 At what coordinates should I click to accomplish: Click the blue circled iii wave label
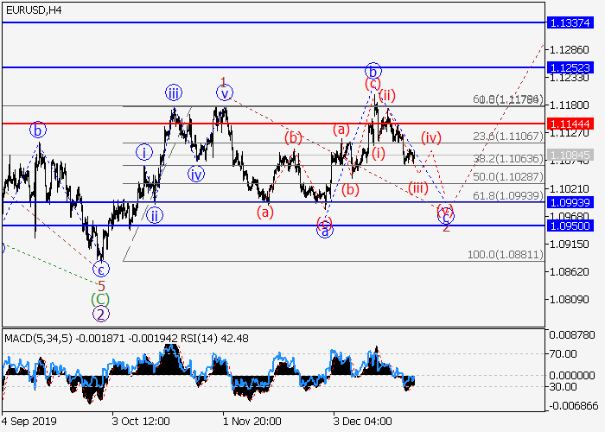[174, 93]
